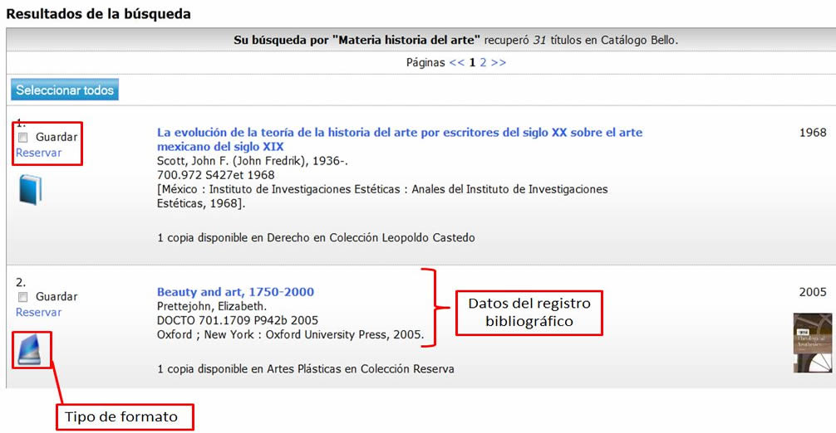Click the year 2005 of second result
Viewport: 836px width, 433px height.
pos(812,292)
